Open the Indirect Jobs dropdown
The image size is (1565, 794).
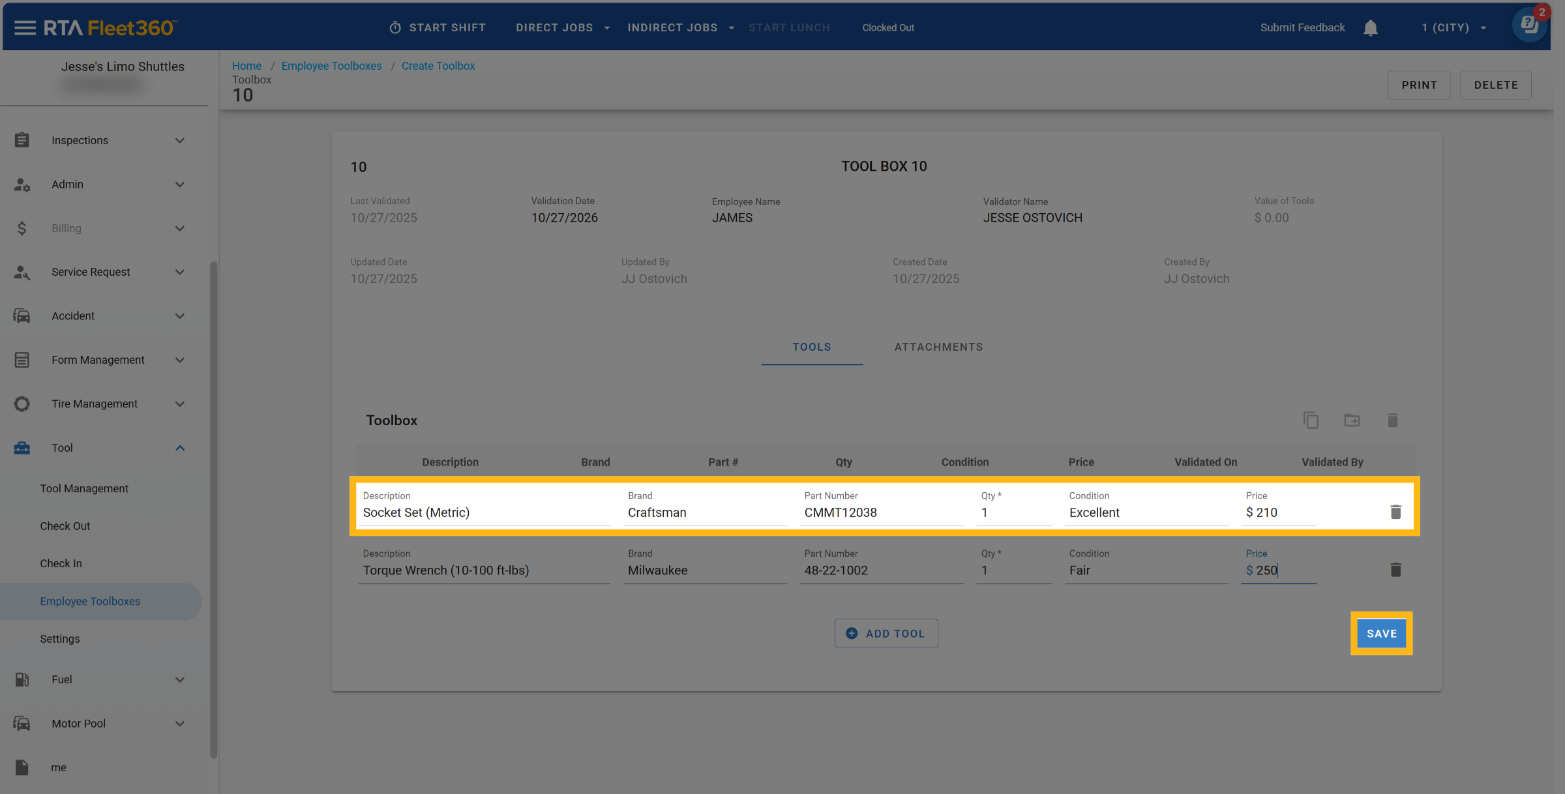pyautogui.click(x=680, y=27)
